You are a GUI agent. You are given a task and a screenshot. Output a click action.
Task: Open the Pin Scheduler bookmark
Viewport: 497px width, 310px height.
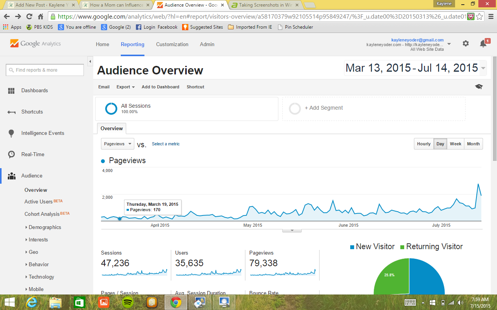coord(295,27)
